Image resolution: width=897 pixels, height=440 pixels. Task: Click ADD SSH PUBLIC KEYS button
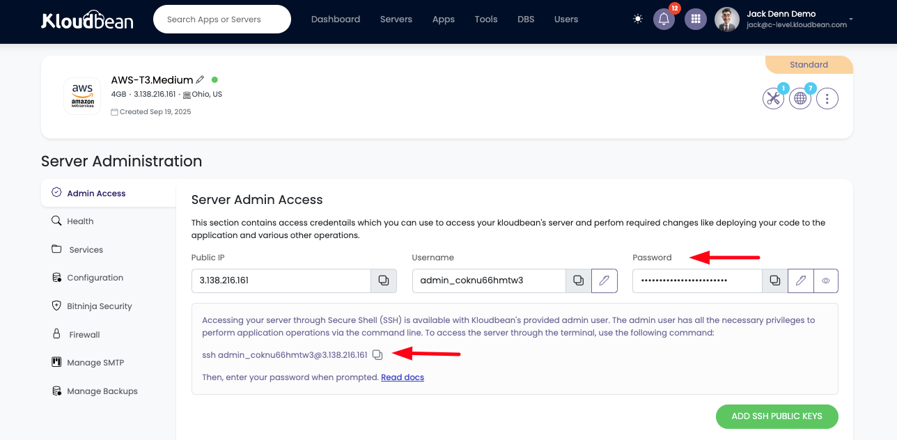tap(777, 416)
